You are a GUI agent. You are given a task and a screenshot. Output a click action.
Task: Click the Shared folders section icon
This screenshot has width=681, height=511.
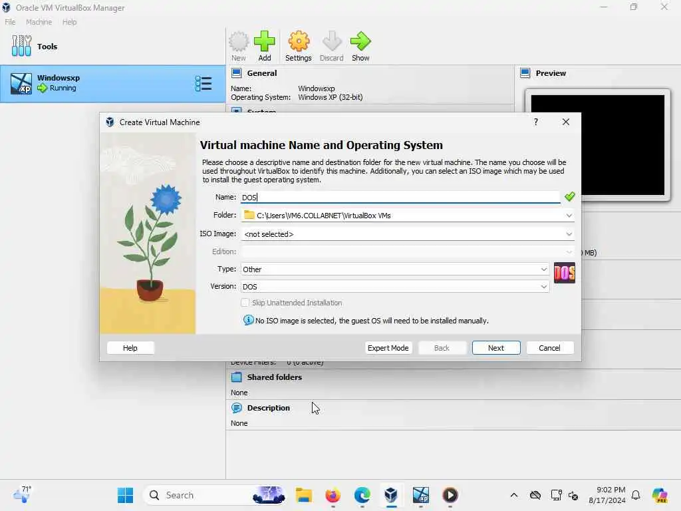coord(236,377)
